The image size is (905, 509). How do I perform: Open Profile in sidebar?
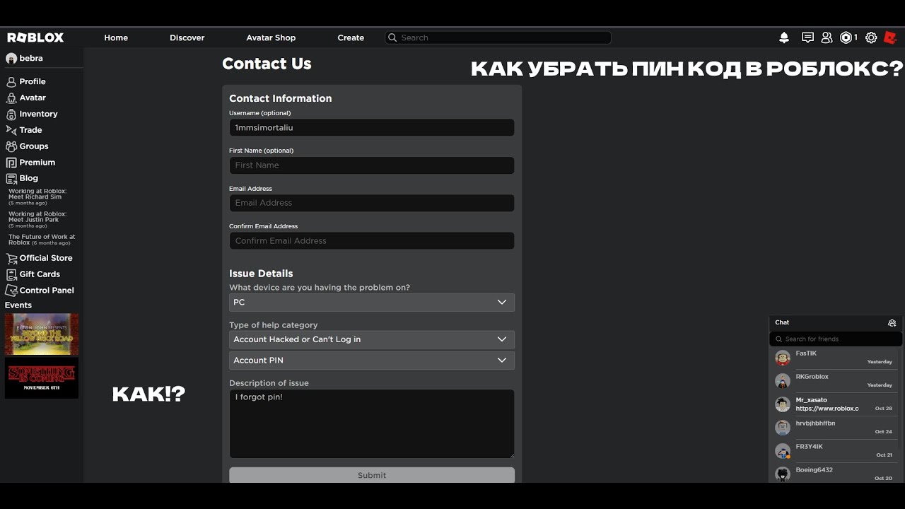[x=33, y=82]
